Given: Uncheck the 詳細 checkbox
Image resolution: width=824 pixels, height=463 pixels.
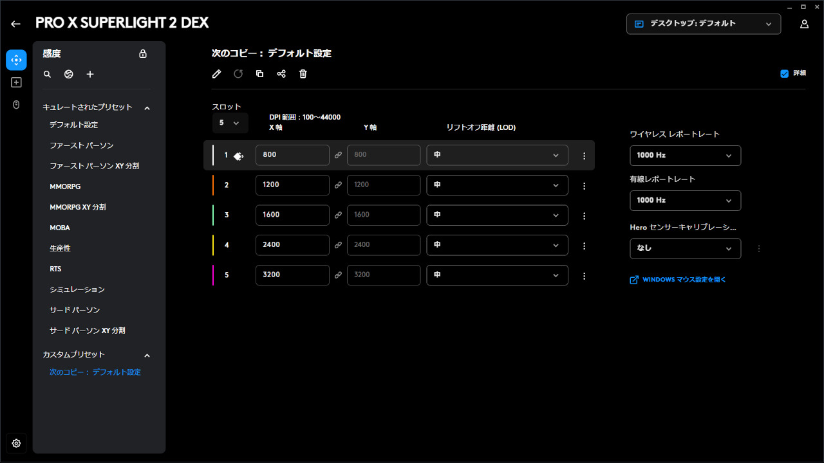Looking at the screenshot, I should [784, 73].
